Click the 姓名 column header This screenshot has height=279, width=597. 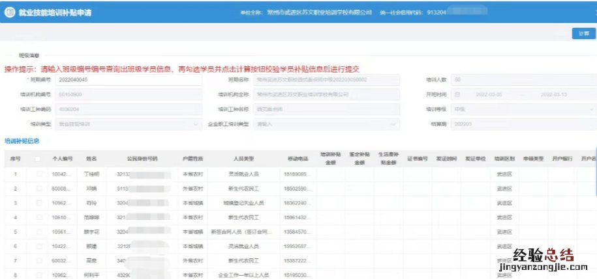(x=91, y=159)
